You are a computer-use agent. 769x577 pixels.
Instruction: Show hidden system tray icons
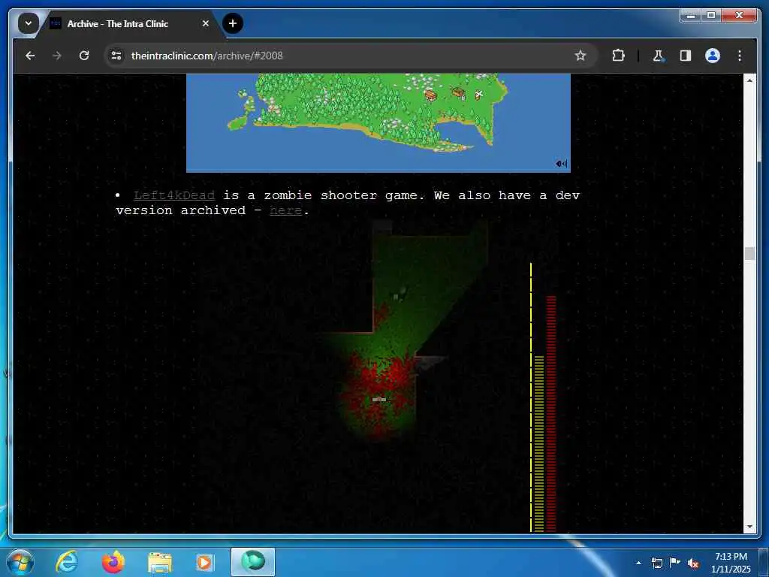coord(638,563)
